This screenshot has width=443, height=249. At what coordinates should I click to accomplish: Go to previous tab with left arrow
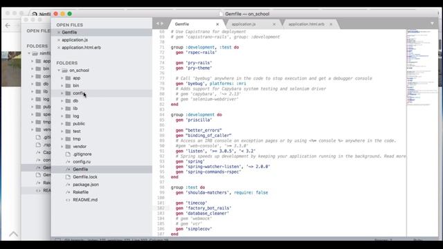point(158,24)
